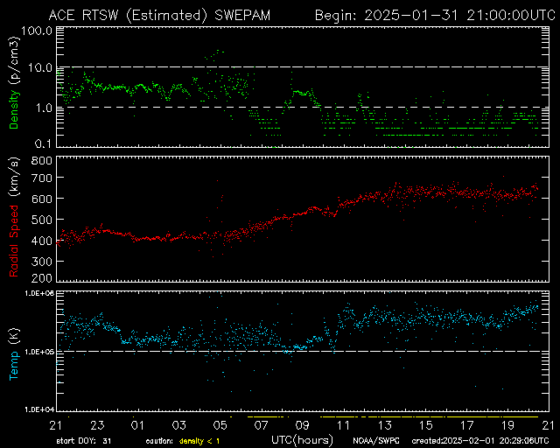
Task: Click the green 'Density (p/cm3)' axis label
Action: coord(14,83)
